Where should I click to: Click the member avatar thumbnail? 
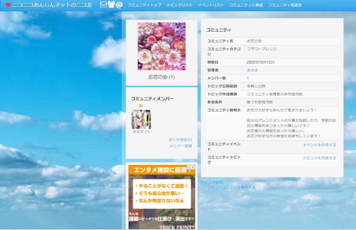tap(141, 119)
